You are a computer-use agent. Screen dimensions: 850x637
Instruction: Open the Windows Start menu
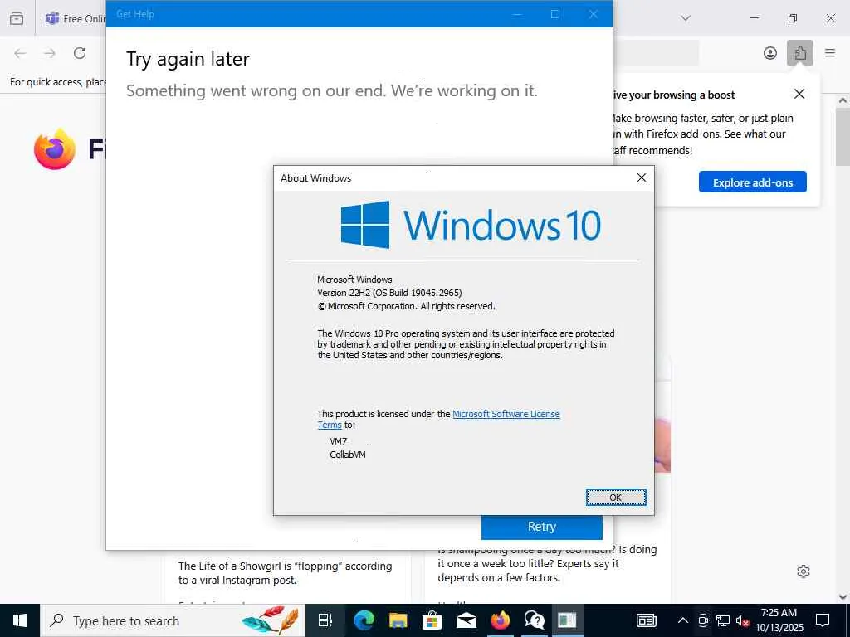20,620
